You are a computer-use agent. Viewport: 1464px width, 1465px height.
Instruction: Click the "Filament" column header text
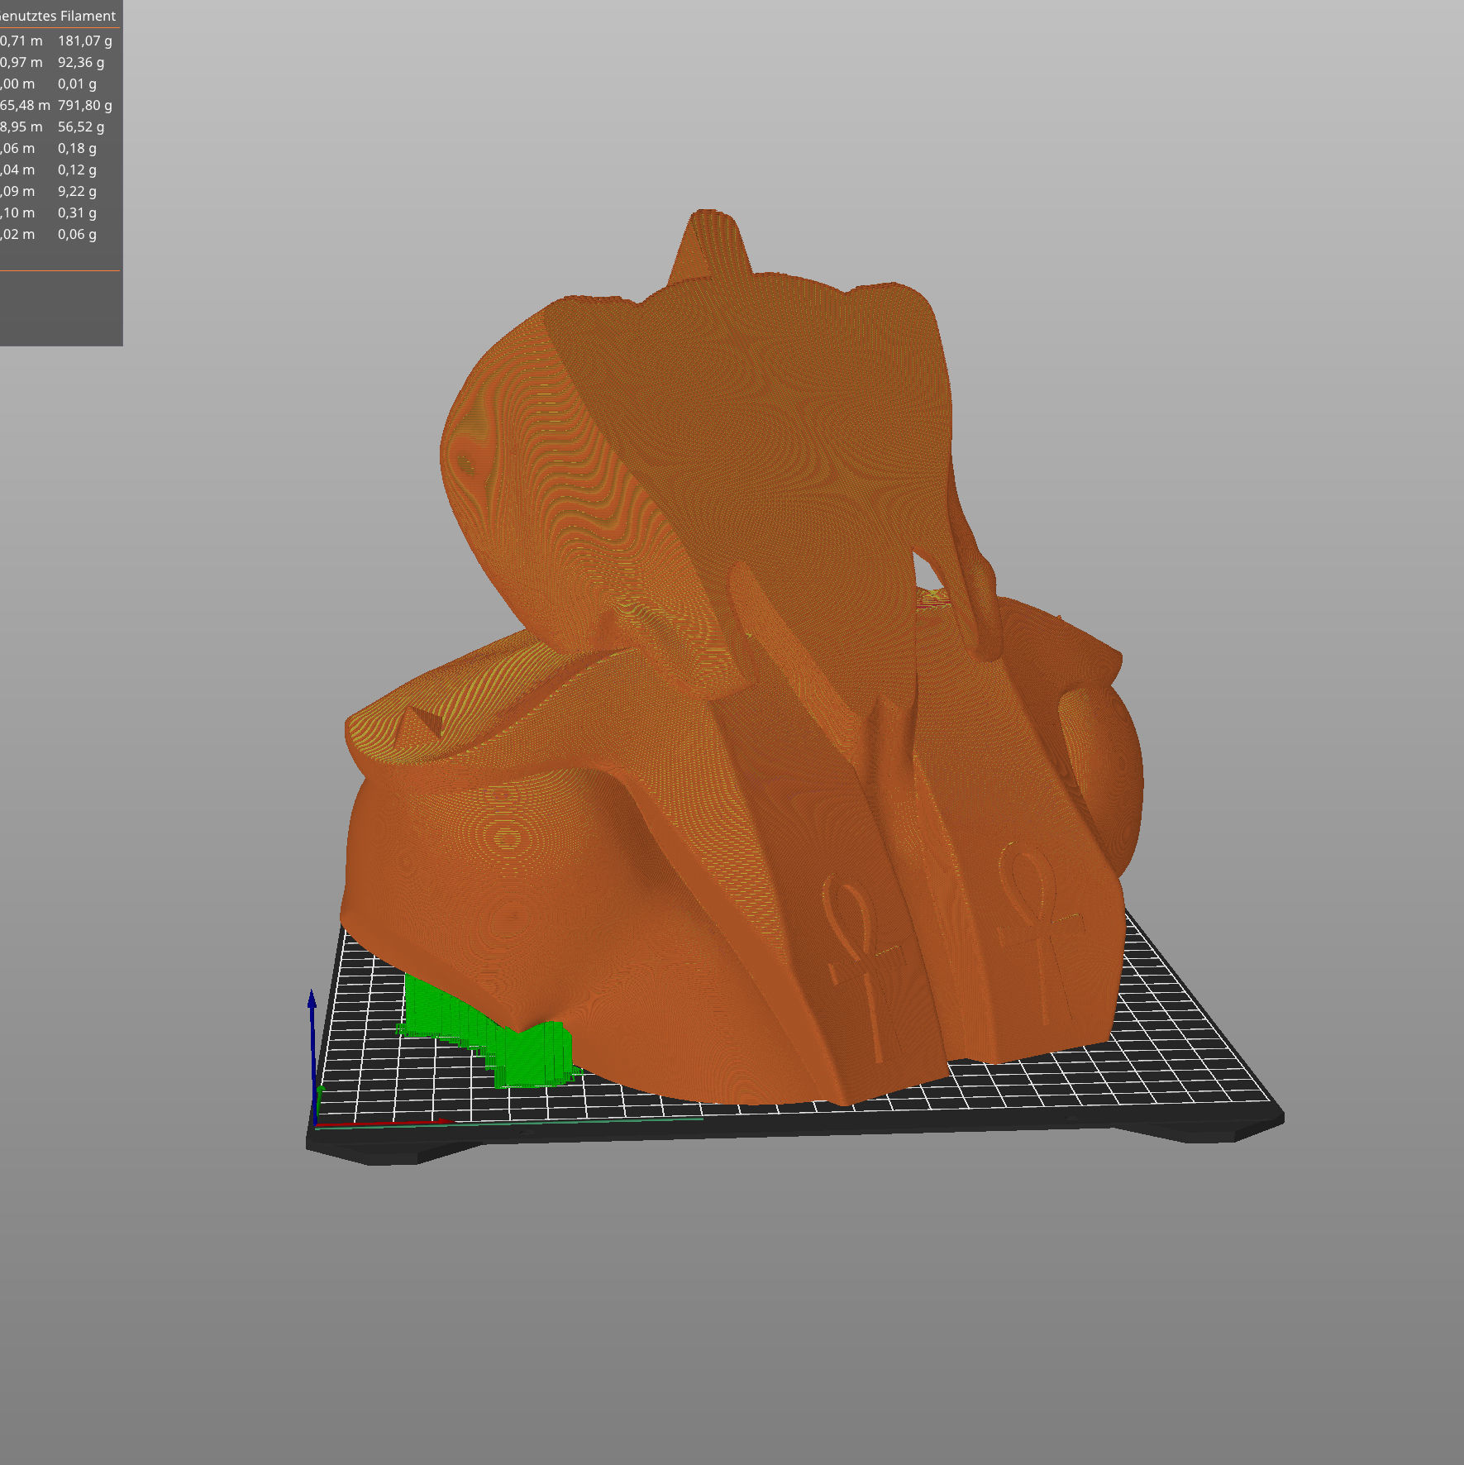[x=88, y=16]
